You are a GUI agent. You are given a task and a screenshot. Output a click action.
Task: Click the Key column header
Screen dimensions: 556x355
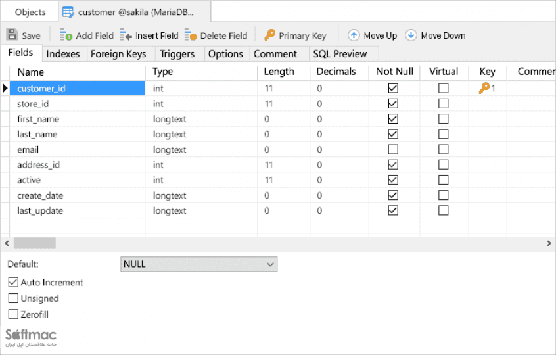tap(488, 72)
